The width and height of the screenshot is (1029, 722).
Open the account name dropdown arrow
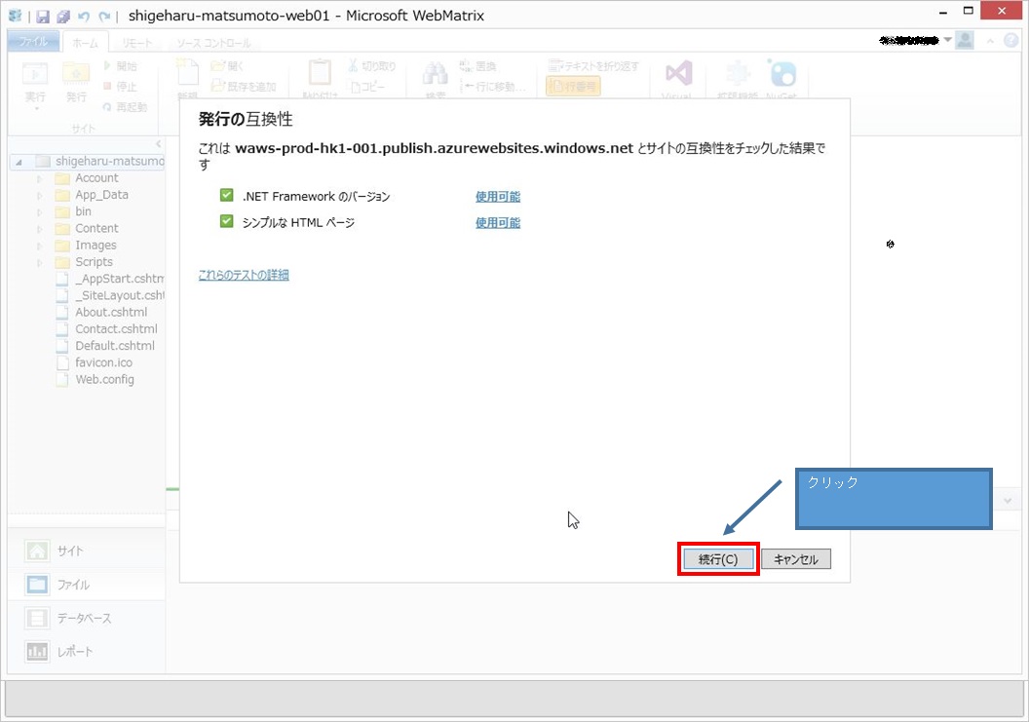947,41
